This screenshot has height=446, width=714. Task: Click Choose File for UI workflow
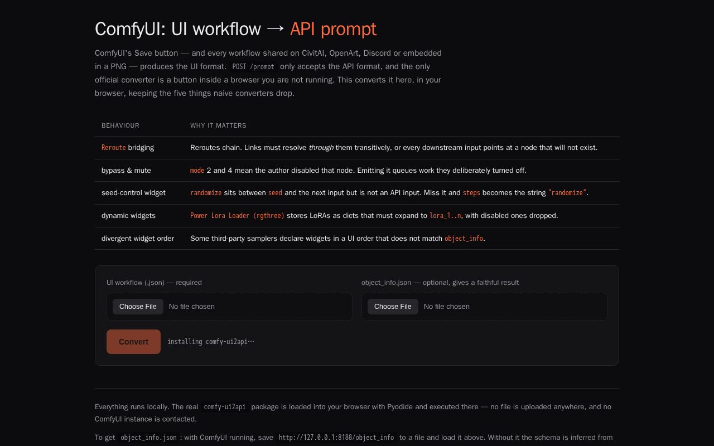tap(138, 307)
